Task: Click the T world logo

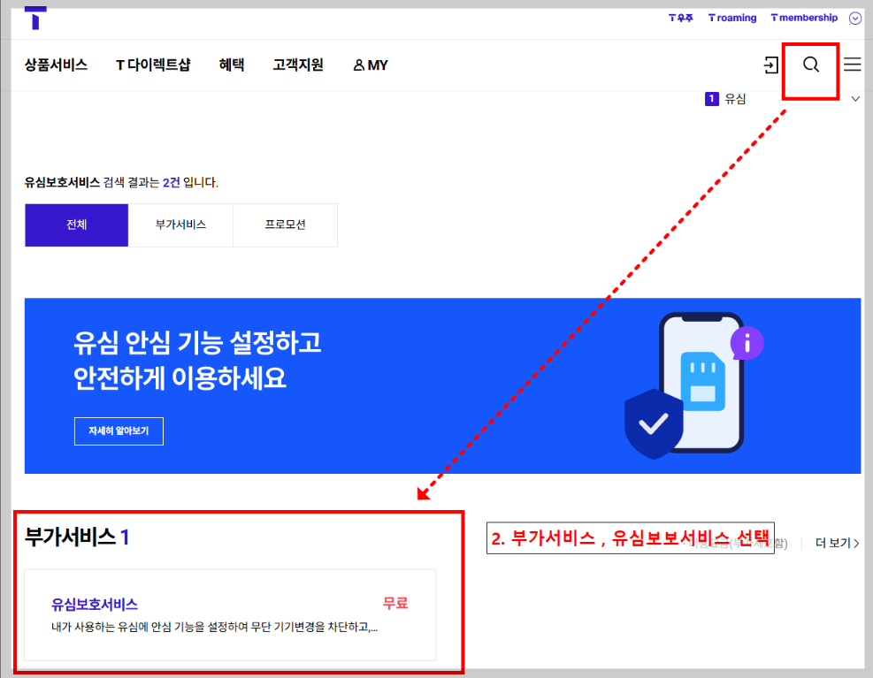Action: coord(35,18)
